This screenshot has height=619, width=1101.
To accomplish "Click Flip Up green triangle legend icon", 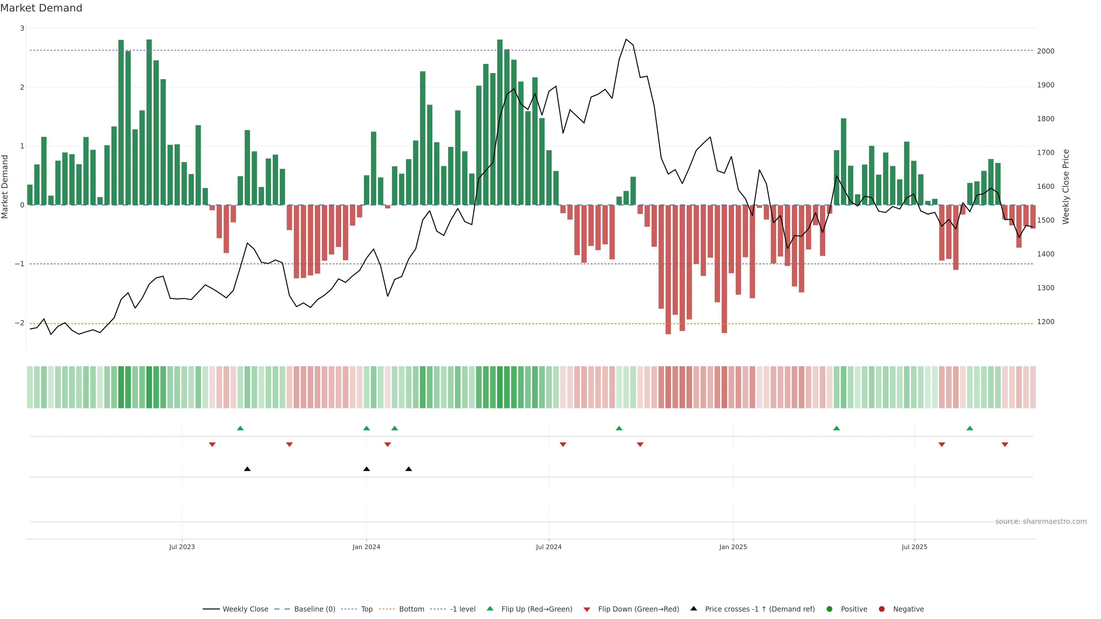I will point(490,609).
